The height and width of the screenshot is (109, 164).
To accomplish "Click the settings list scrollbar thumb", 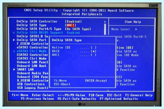I will tap(105, 29).
